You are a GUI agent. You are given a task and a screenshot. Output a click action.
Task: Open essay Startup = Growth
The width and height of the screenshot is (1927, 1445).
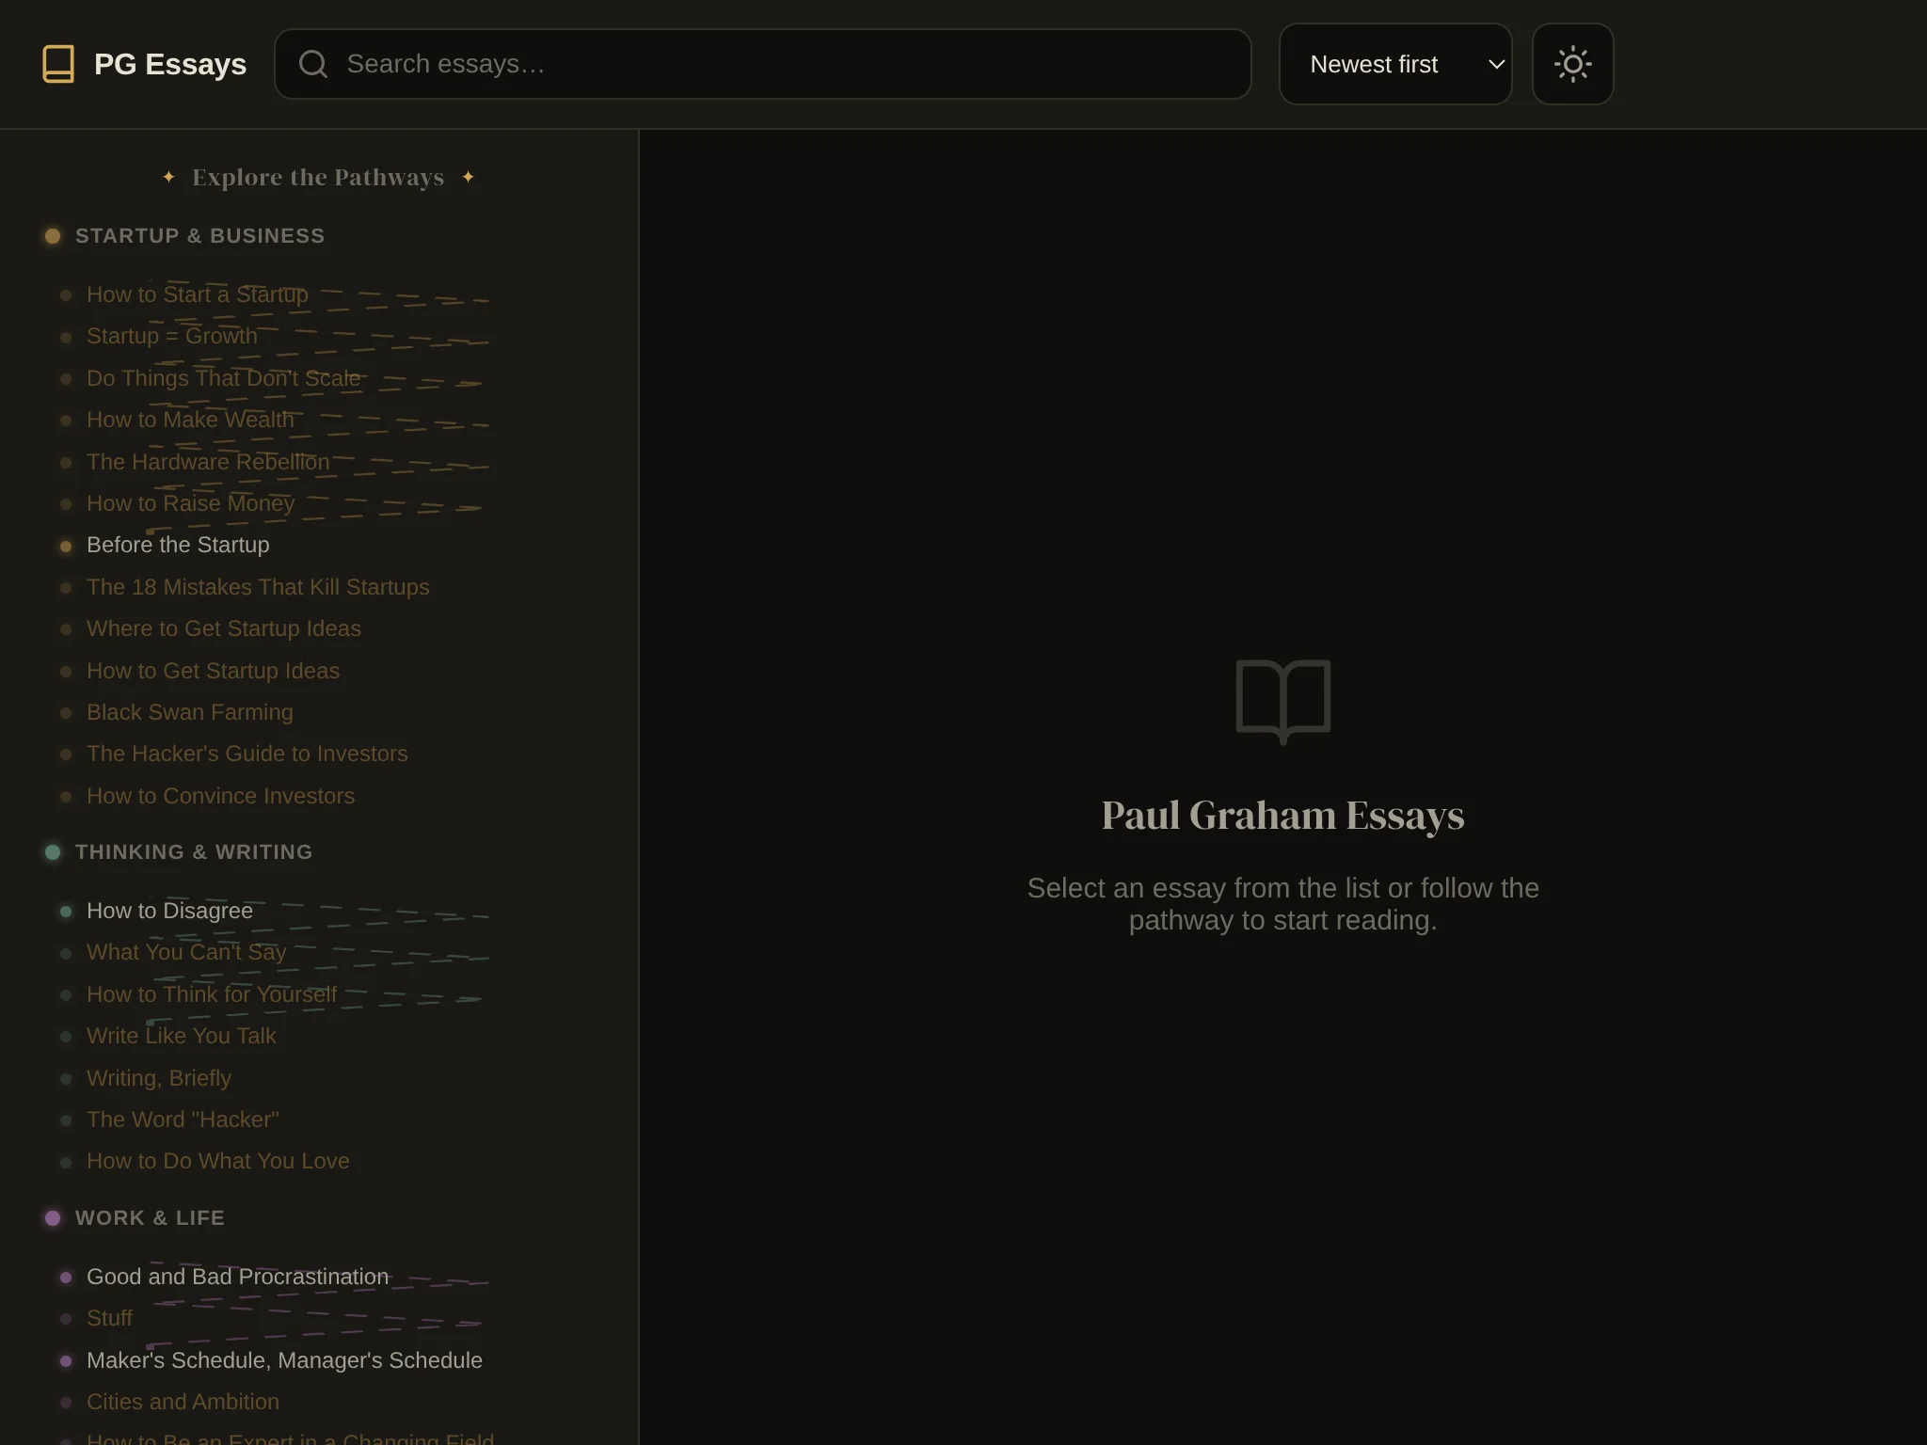click(x=172, y=336)
